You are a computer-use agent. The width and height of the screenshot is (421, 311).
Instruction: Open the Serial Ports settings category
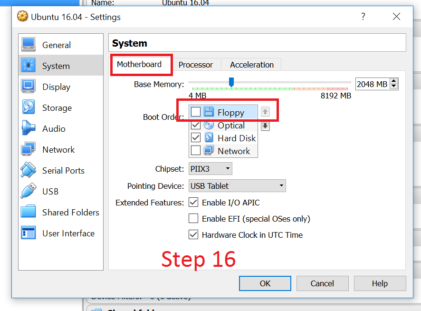[61, 170]
